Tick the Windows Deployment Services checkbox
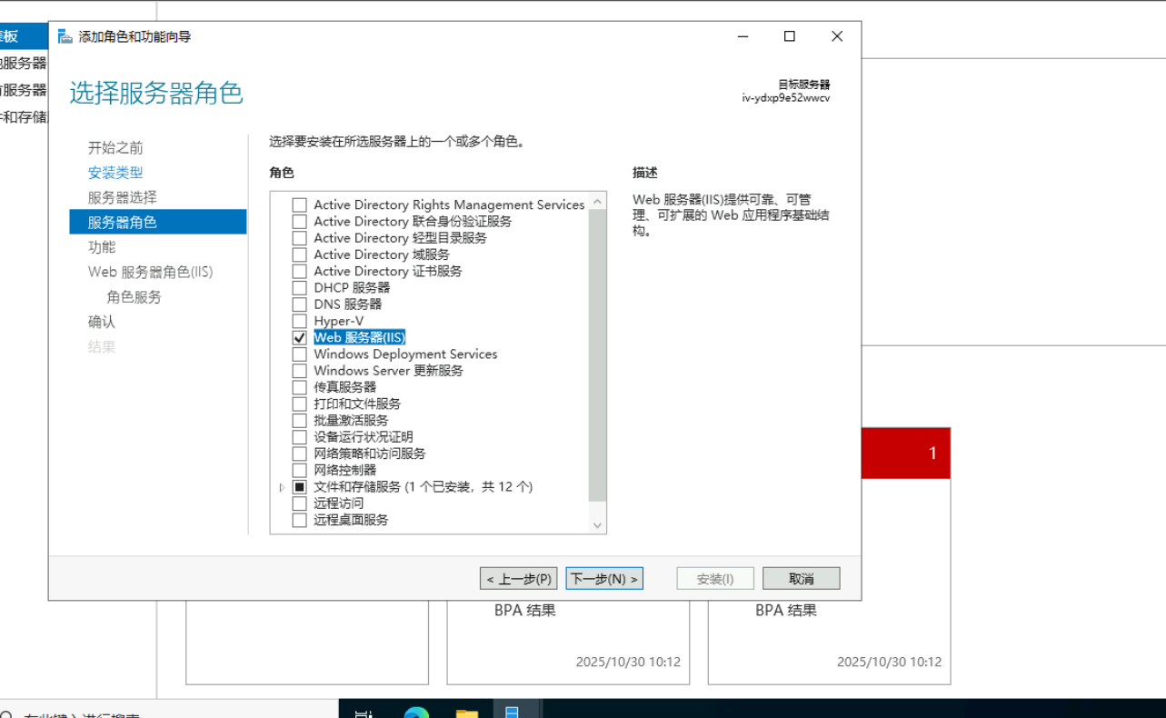Screen dimensions: 1166x718 click(x=299, y=354)
